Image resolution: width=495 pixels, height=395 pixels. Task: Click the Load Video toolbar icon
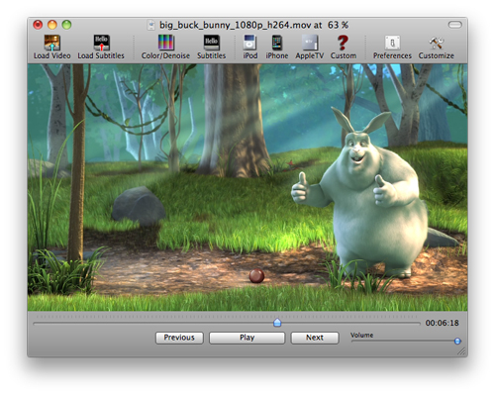tap(52, 43)
